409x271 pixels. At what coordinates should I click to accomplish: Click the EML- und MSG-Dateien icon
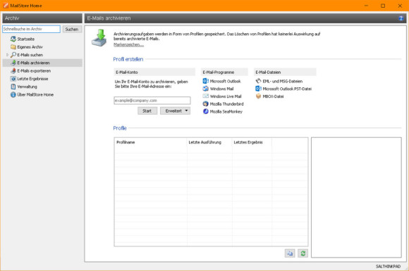(x=258, y=81)
